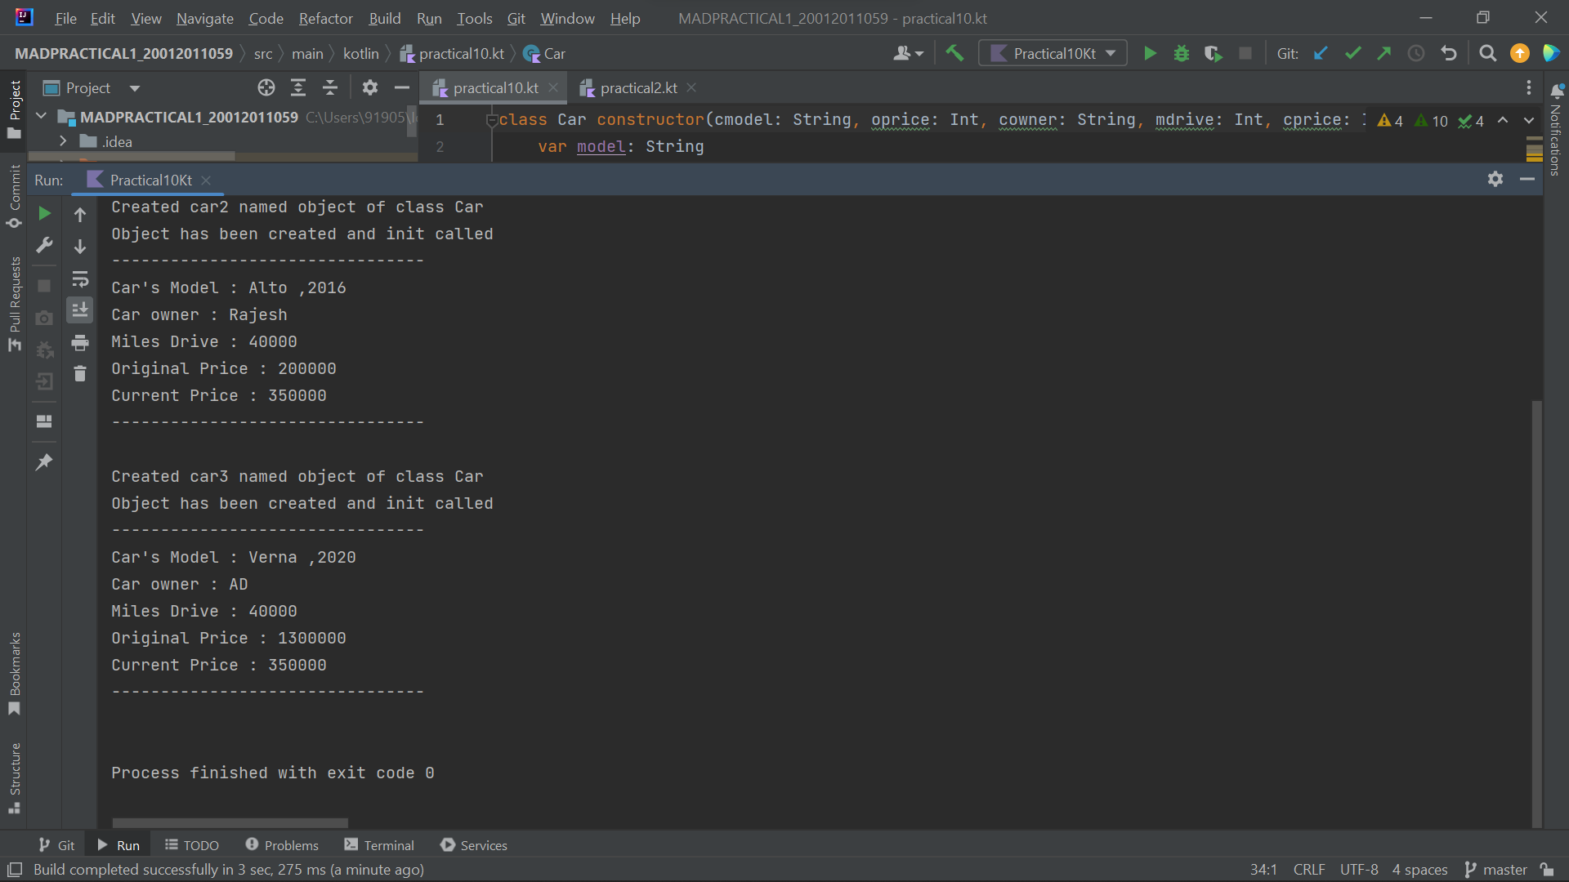
Task: Open Git update/pull arrow icon
Action: tap(1321, 53)
